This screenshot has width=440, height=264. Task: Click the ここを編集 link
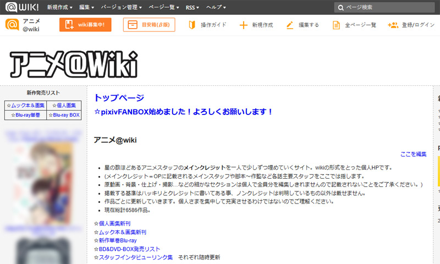click(x=414, y=154)
